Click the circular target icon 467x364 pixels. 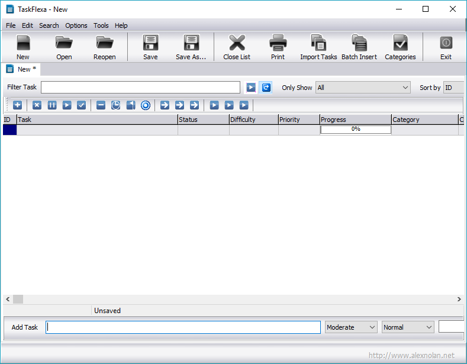[146, 105]
